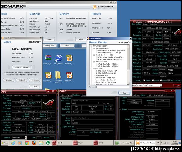The image size is (182, 152).
Task: Open GPU-Z AMD Radeon HD 6900 dropdown
Action: point(161,85)
